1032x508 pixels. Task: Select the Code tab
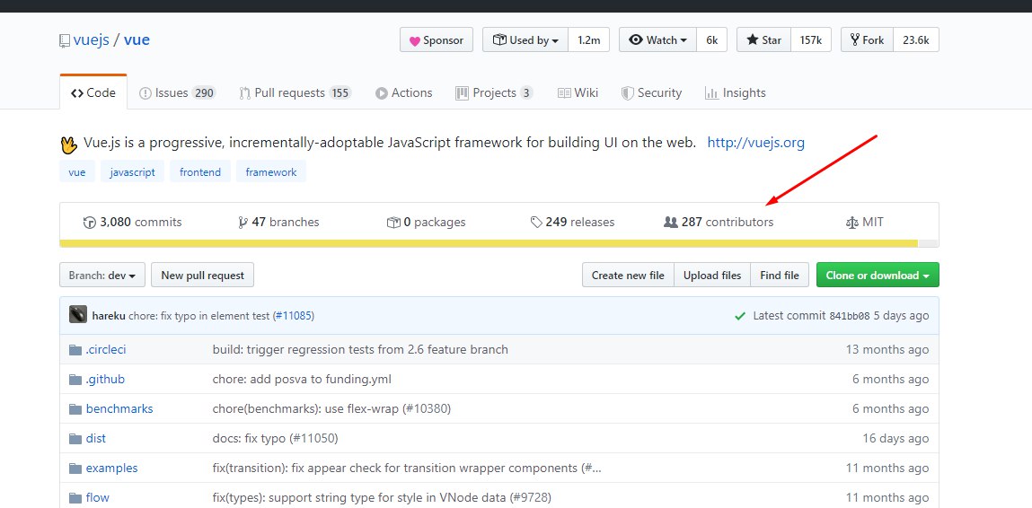point(93,92)
